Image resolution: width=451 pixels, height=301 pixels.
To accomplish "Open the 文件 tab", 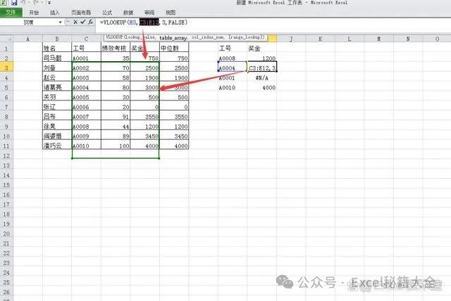I will [11, 13].
